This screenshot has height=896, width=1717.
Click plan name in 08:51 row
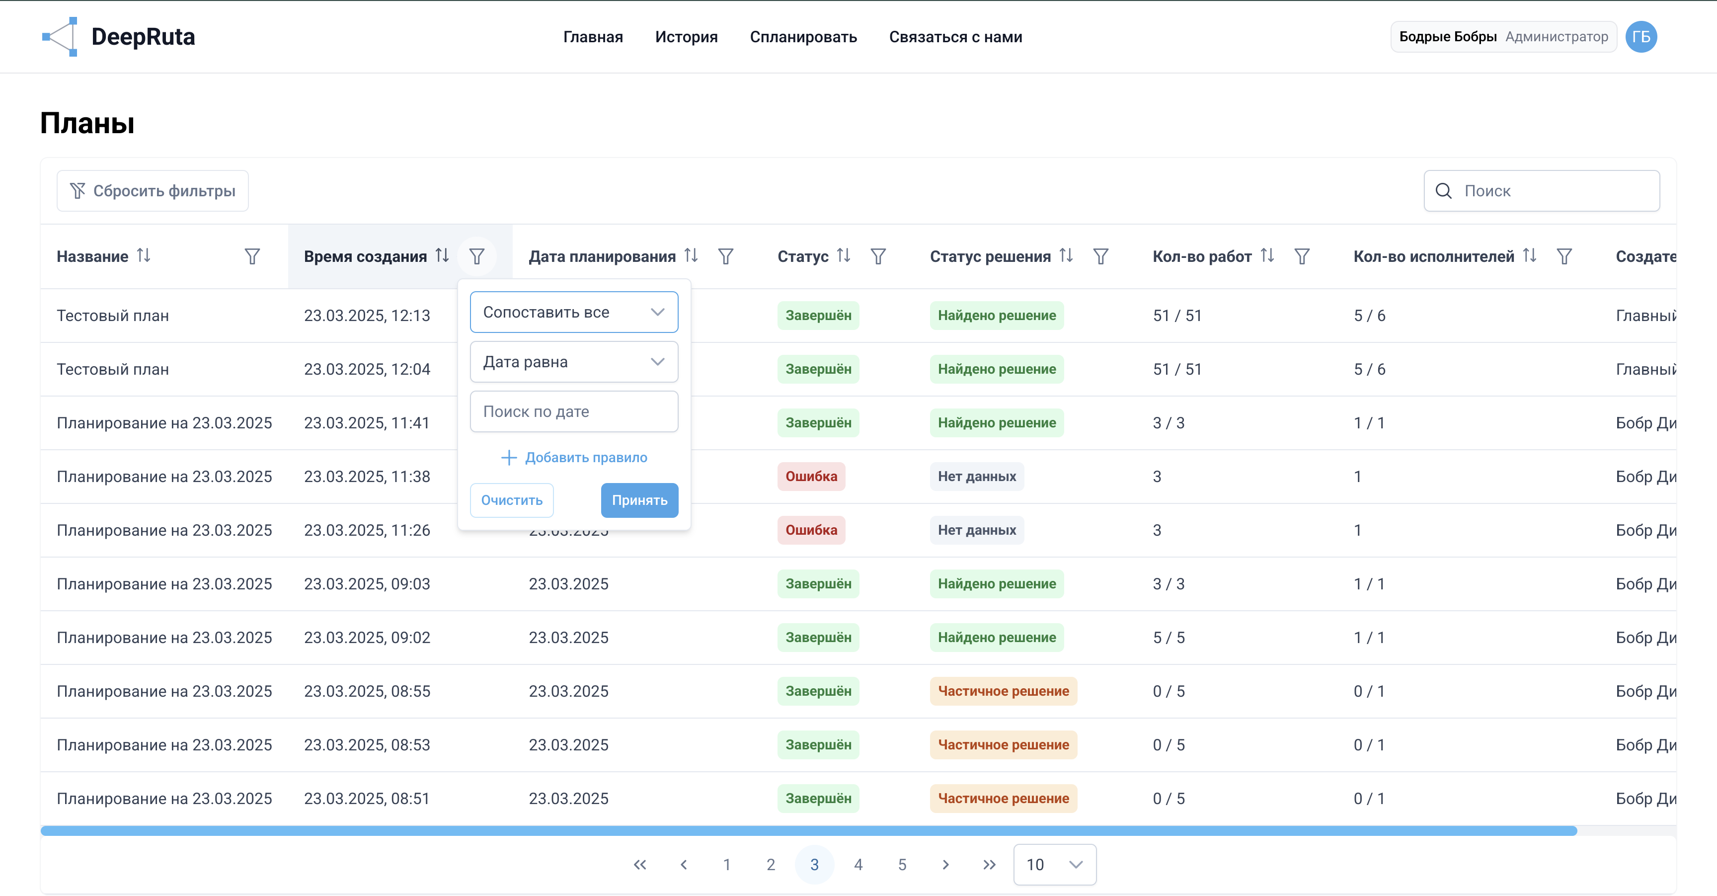[164, 799]
